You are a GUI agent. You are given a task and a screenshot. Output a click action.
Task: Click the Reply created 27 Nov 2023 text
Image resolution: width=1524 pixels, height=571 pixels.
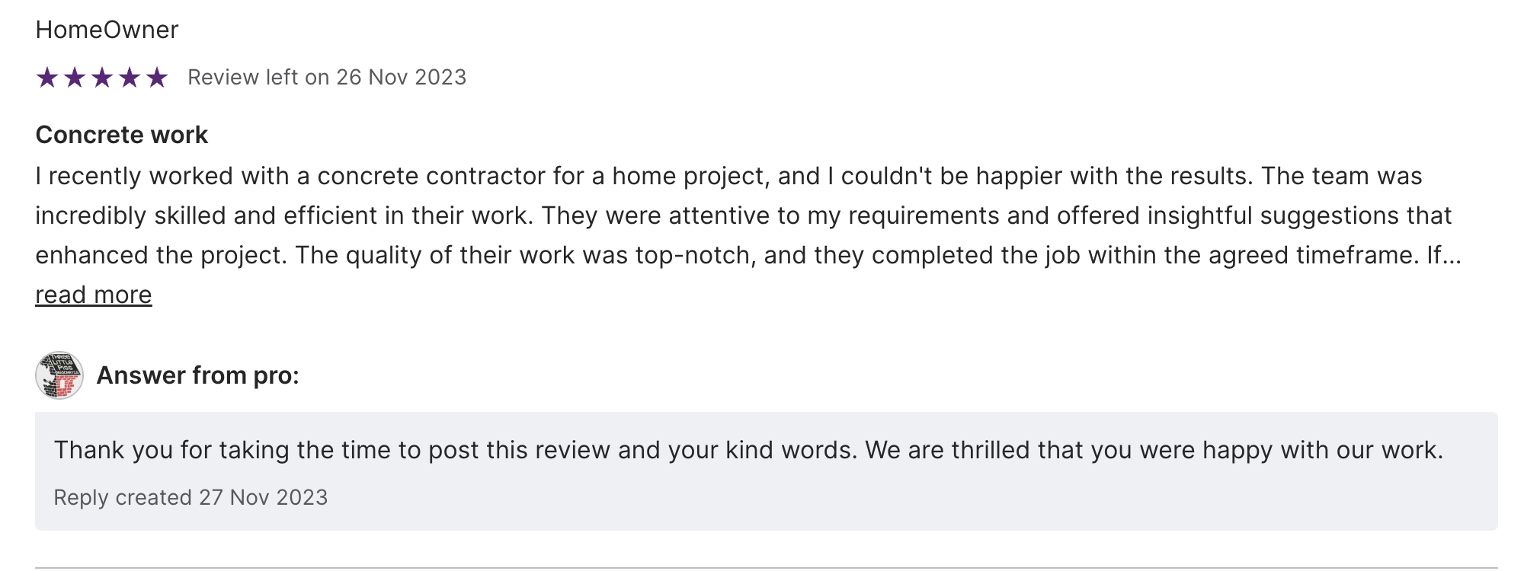tap(190, 497)
